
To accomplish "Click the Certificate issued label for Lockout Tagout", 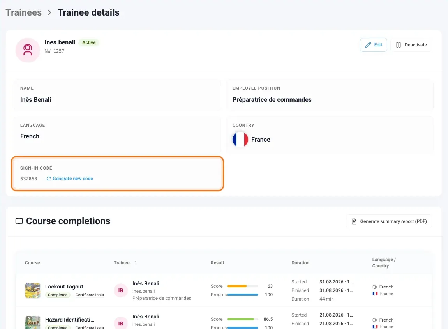I will (x=90, y=295).
